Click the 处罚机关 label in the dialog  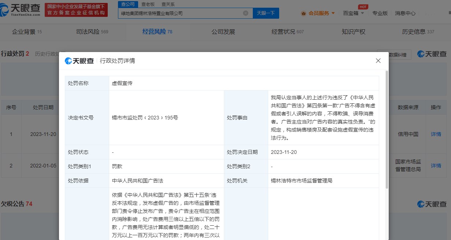(x=237, y=181)
